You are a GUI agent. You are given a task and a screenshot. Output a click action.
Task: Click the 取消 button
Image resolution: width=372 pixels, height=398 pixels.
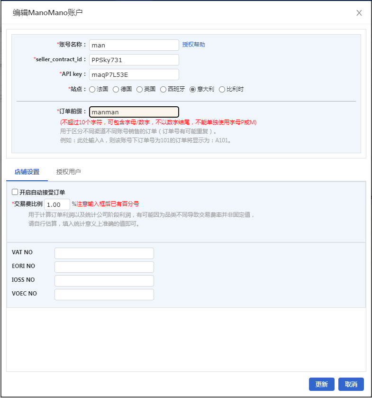pyautogui.click(x=351, y=384)
